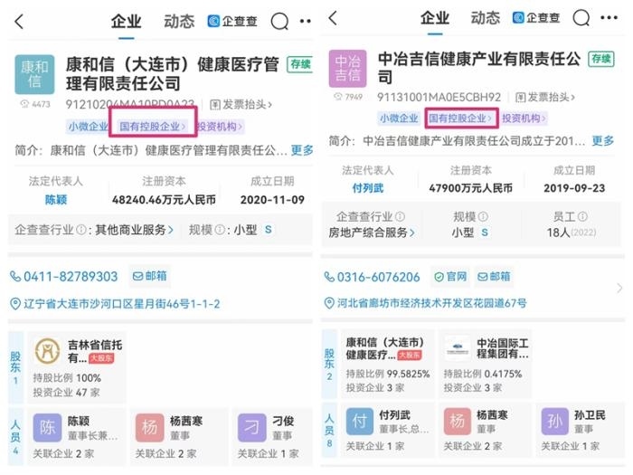The image size is (633, 475).
Task: Tap location pin for the 大连市 address
Action: tap(16, 304)
